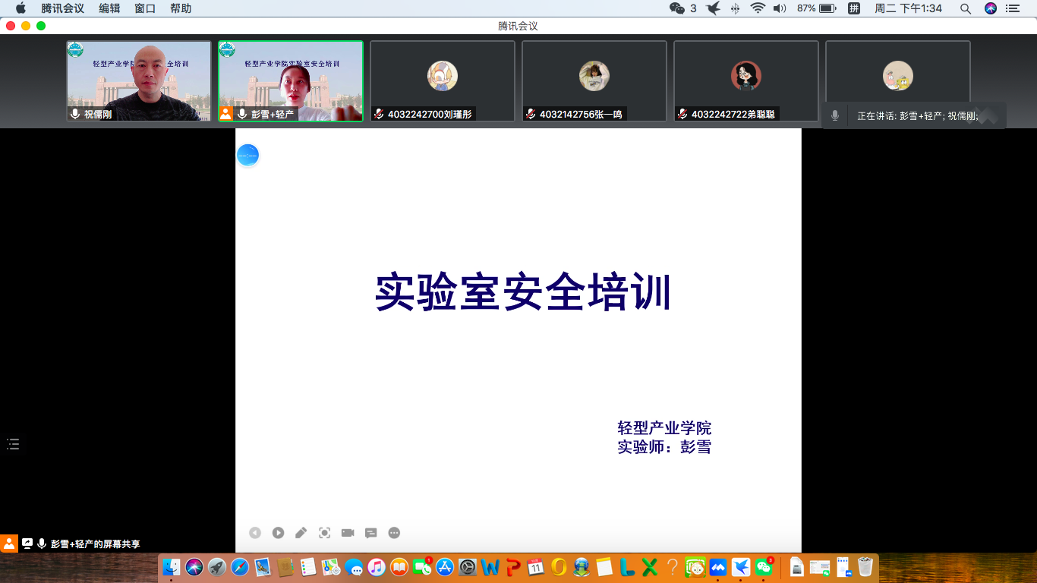Open the input method 拼 menu
This screenshot has width=1037, height=583.
[x=854, y=8]
